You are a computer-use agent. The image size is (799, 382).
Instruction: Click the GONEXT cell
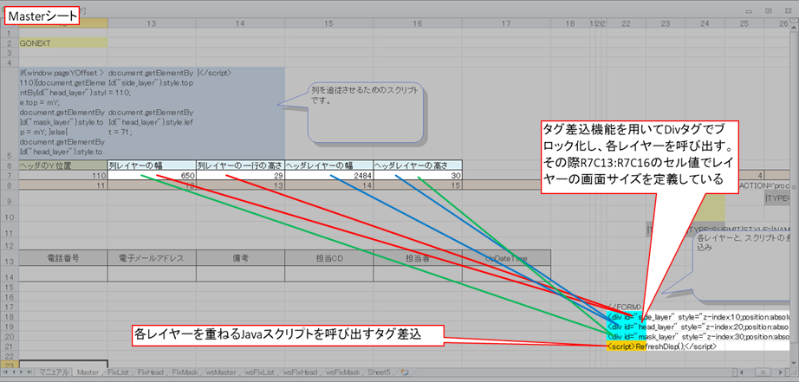pyautogui.click(x=63, y=42)
